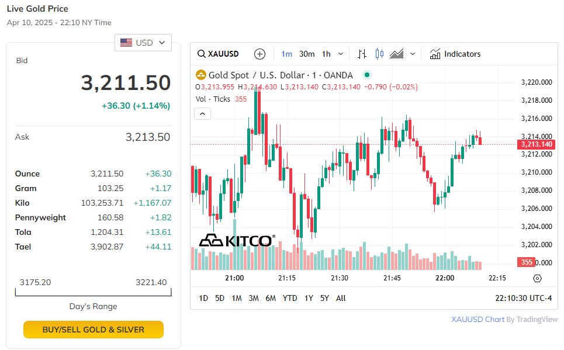Open the USD currency dropdown
Viewport: 564px width, 350px height.
[143, 43]
